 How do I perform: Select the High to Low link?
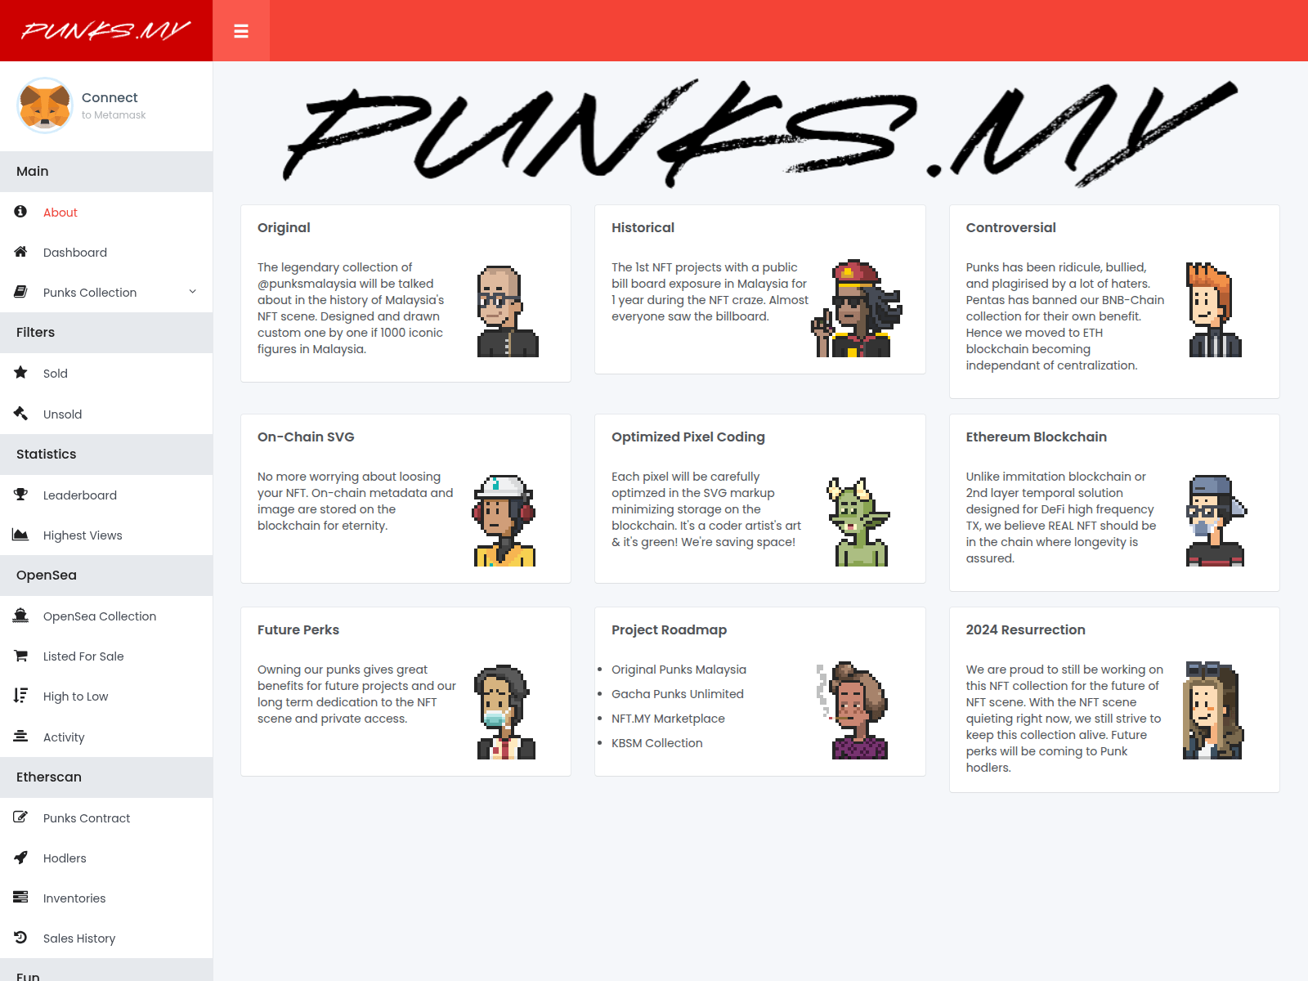click(x=106, y=697)
